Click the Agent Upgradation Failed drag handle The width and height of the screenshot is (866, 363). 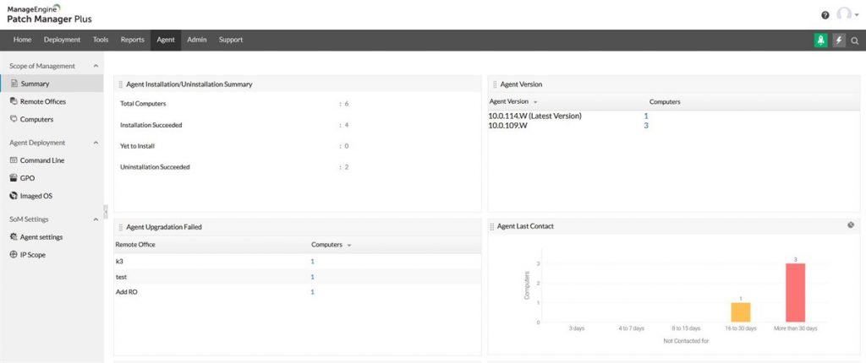pos(121,227)
